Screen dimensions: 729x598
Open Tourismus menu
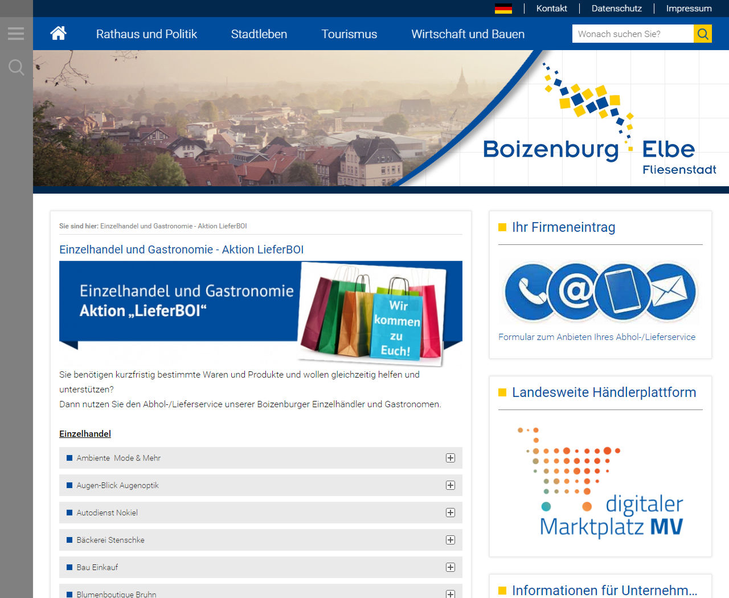coord(349,34)
